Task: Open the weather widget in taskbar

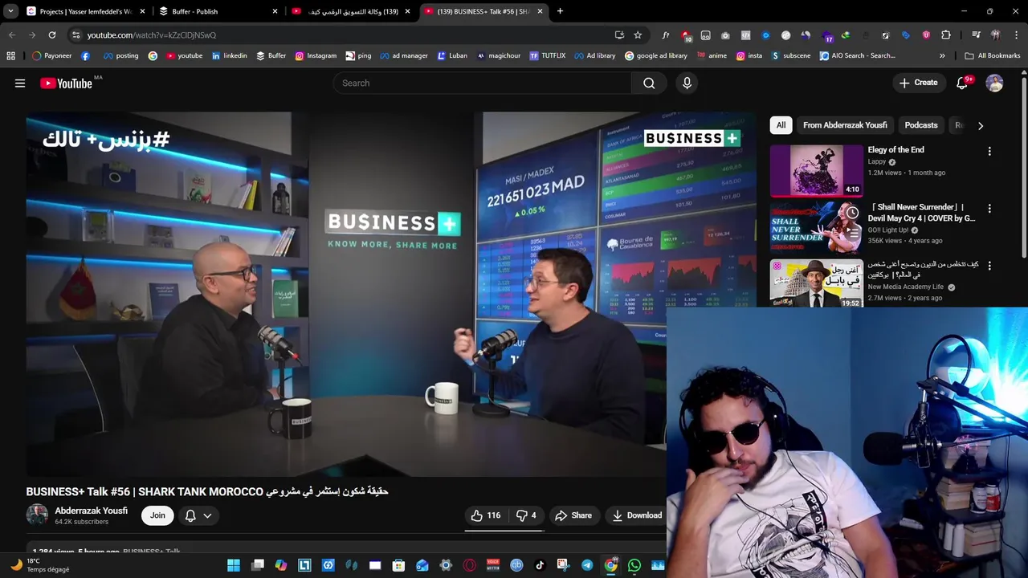Action: coord(40,565)
